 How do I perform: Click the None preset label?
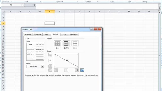pyautogui.click(x=57, y=48)
